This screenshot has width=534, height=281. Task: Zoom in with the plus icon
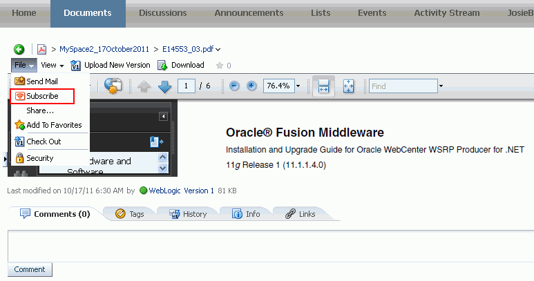click(251, 86)
